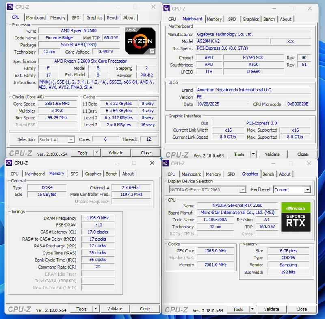
Task: Open Tools dropdown arrow in Mainboard window
Action: (253, 154)
